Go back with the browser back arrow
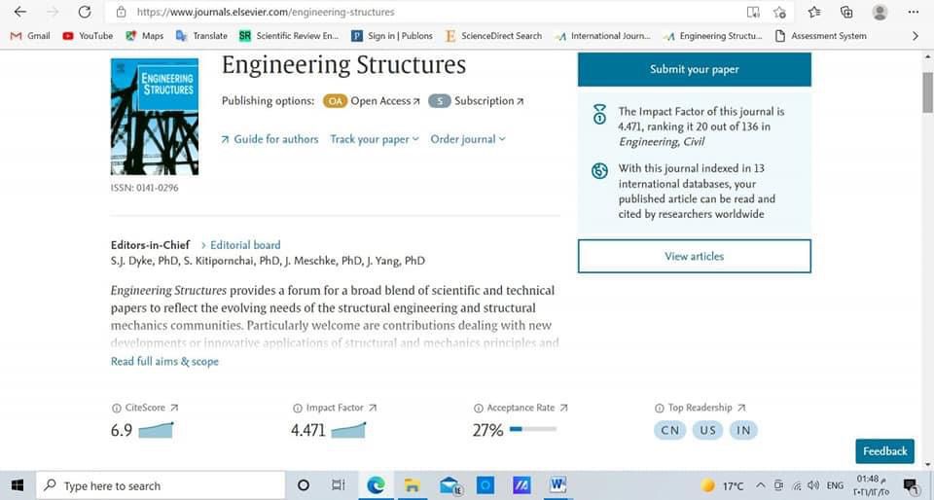This screenshot has width=934, height=500. click(x=20, y=12)
